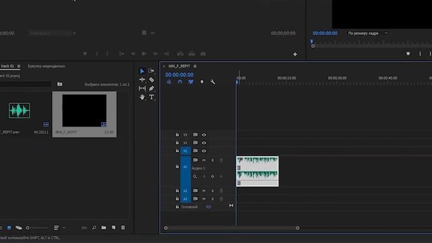Select the Pen tool
This screenshot has width=432, height=243.
coord(151,88)
